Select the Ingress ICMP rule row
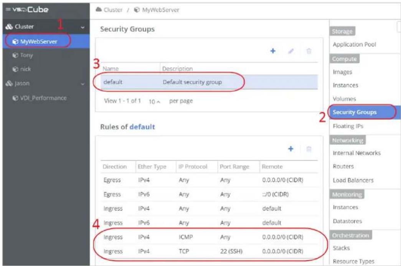Viewport: 401px width, 266px height. click(209, 237)
